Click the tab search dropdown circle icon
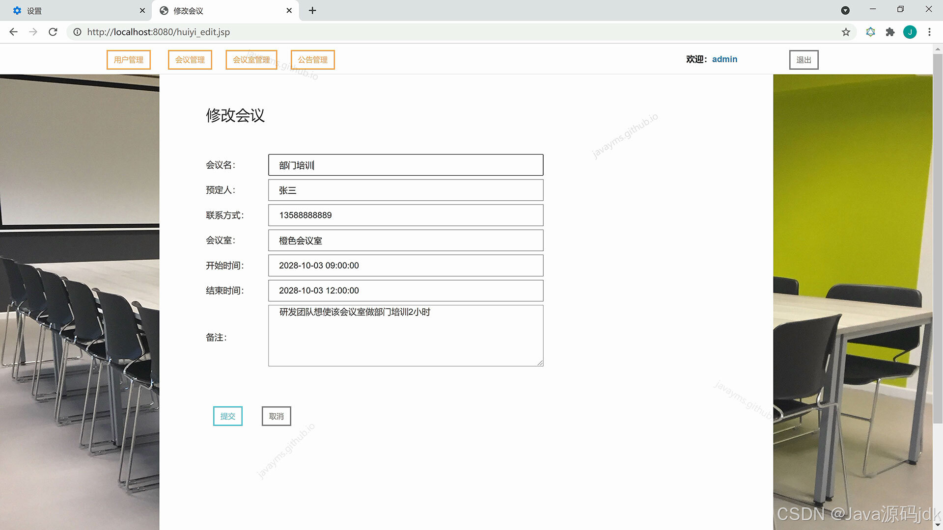This screenshot has width=943, height=530. click(845, 10)
